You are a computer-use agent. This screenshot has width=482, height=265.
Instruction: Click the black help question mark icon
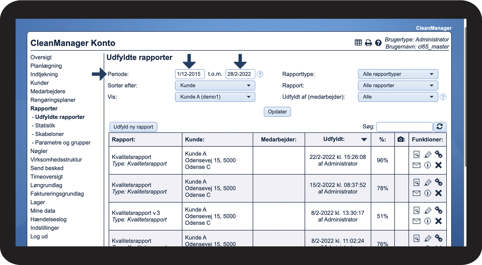click(378, 43)
